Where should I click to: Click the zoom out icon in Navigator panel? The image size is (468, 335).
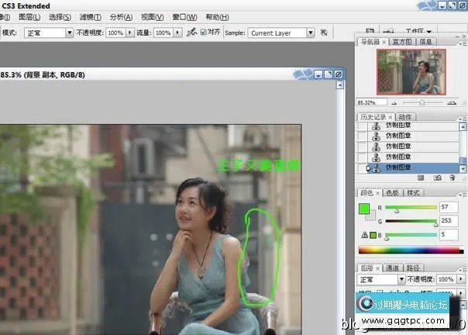point(394,103)
